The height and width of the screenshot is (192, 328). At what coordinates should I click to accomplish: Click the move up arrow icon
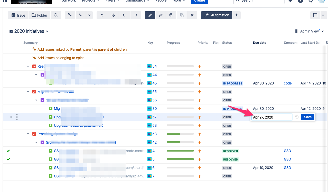tap(102, 15)
